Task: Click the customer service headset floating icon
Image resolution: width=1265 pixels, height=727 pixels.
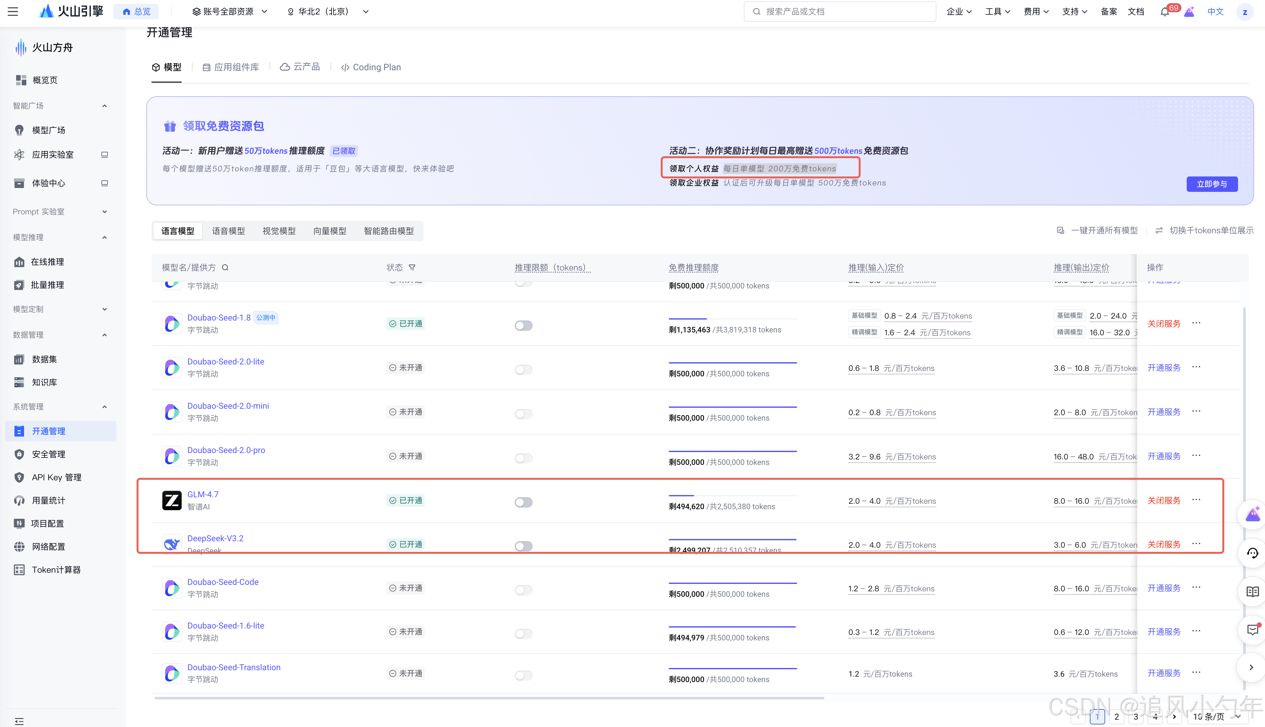Action: point(1252,553)
